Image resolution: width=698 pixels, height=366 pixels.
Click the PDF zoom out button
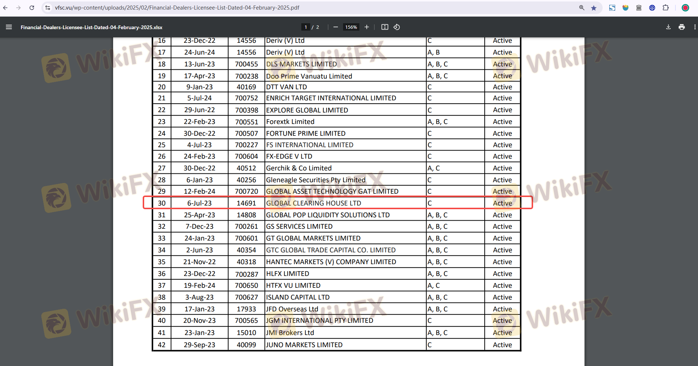point(335,27)
